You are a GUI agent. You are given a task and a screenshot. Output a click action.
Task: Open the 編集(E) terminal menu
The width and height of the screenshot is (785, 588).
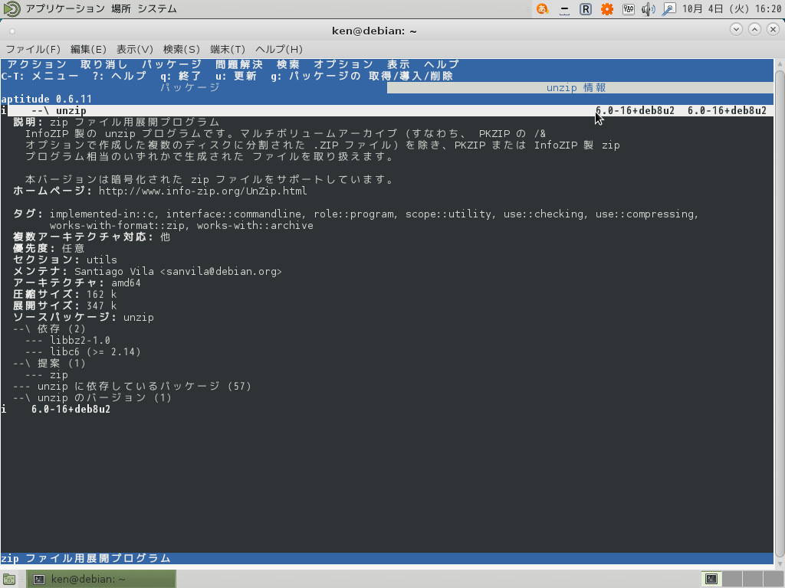point(88,49)
